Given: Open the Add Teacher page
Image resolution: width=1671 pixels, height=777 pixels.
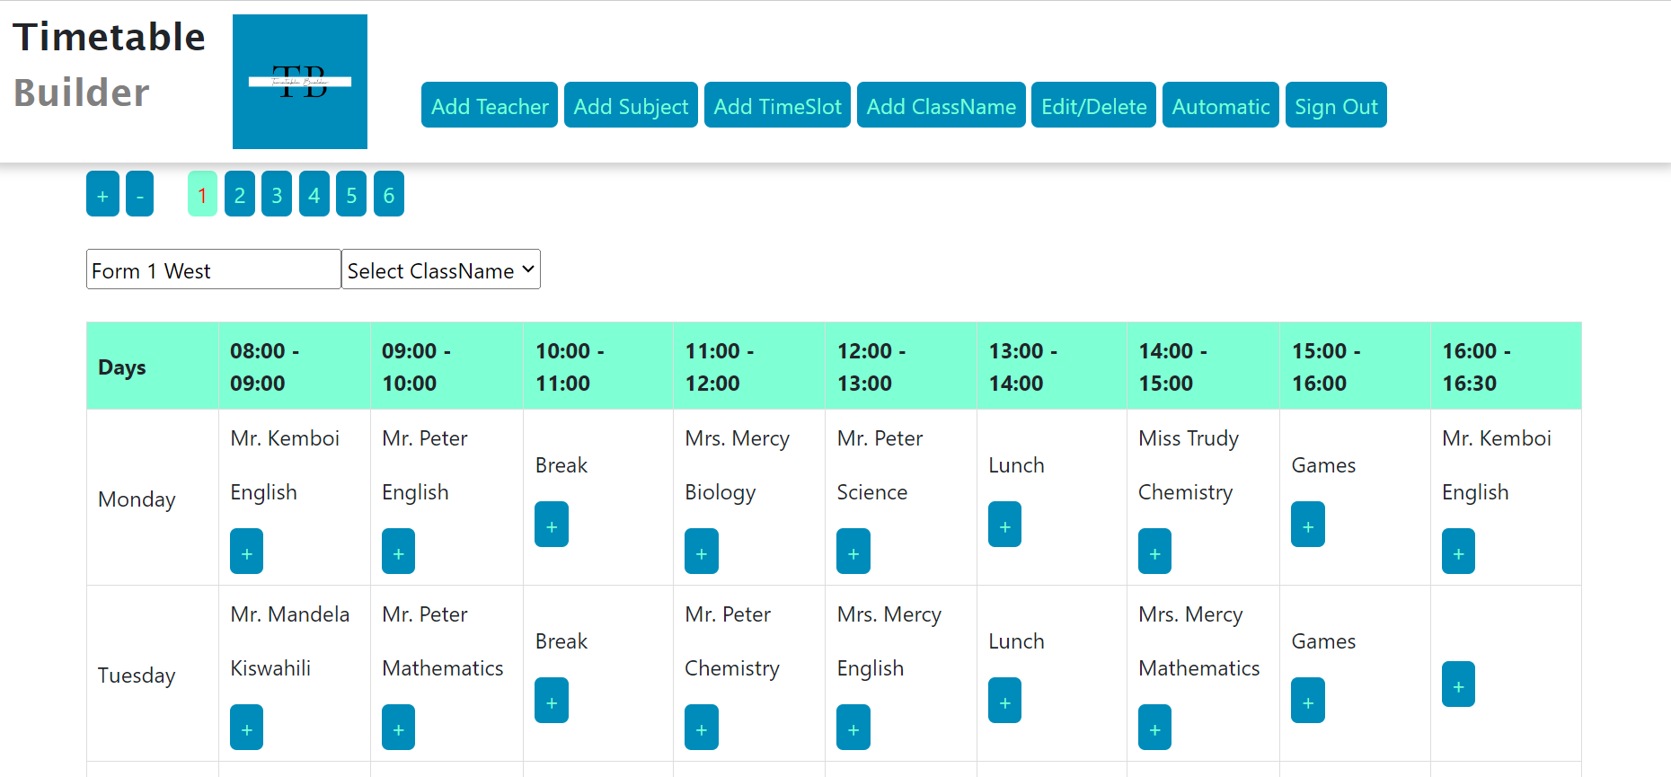Looking at the screenshot, I should (490, 105).
